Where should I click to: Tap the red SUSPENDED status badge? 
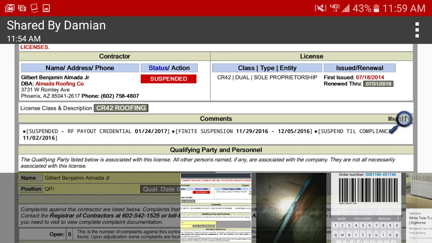pos(168,79)
